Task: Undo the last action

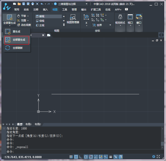Action: tap(42, 4)
